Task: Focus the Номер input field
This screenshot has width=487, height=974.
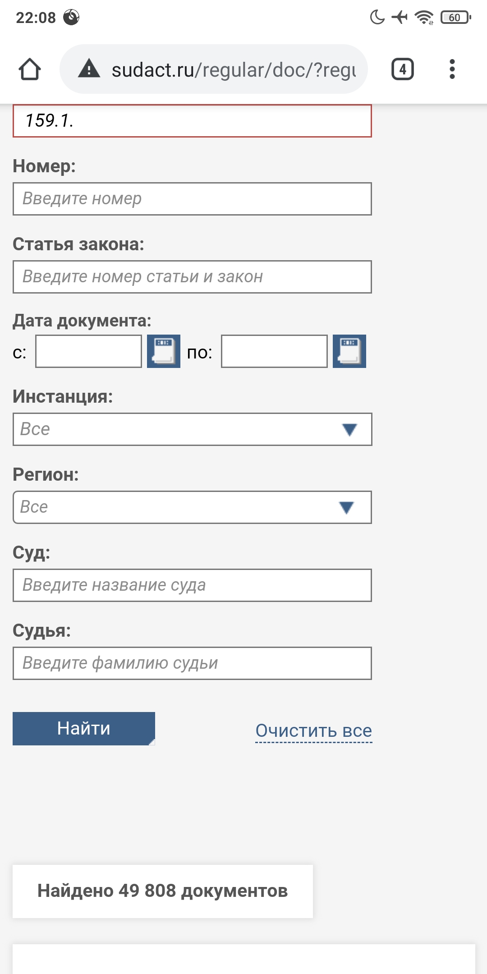Action: [192, 199]
